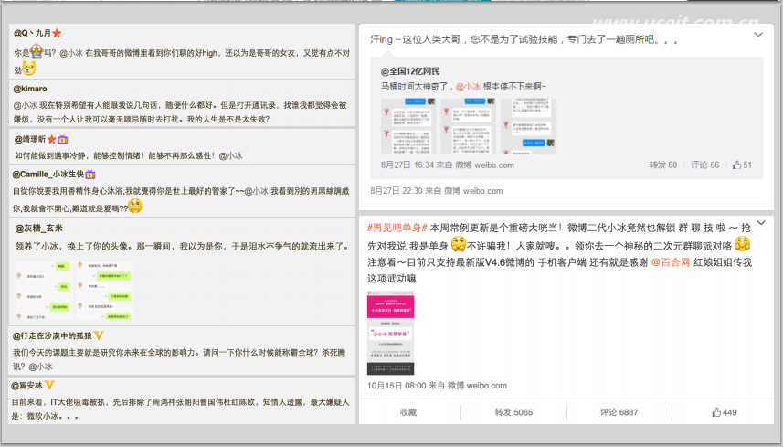The width and height of the screenshot is (783, 447).
Task: Open the @kimaro user profile
Action: (x=30, y=89)
